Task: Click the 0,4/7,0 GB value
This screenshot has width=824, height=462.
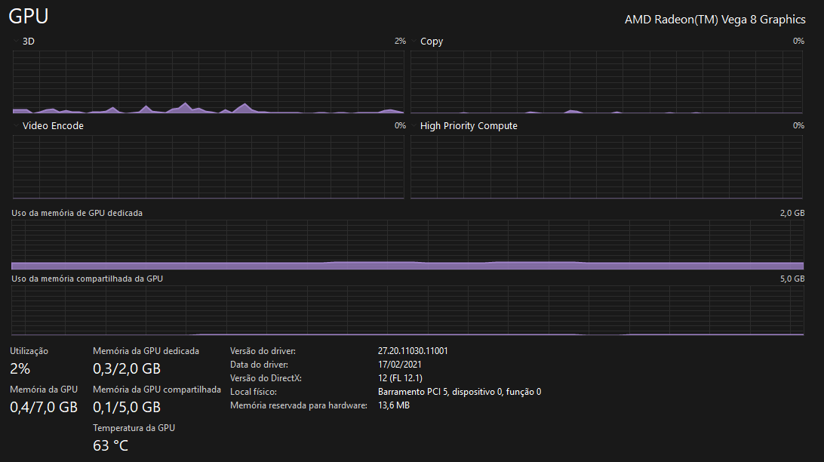Action: point(44,407)
